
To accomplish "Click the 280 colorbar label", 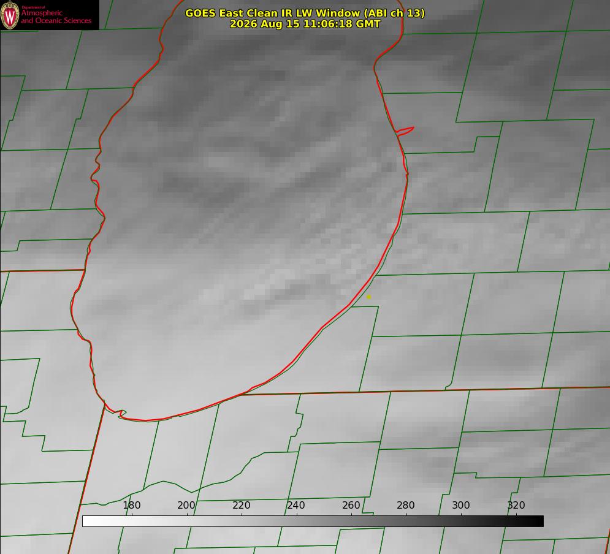I will (x=406, y=505).
